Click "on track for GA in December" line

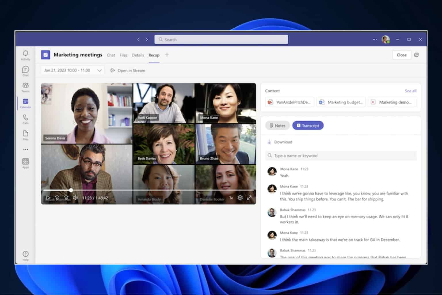pyautogui.click(x=340, y=240)
